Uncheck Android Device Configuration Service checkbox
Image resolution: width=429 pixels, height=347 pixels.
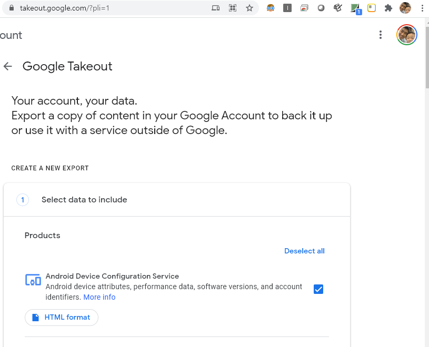click(318, 289)
